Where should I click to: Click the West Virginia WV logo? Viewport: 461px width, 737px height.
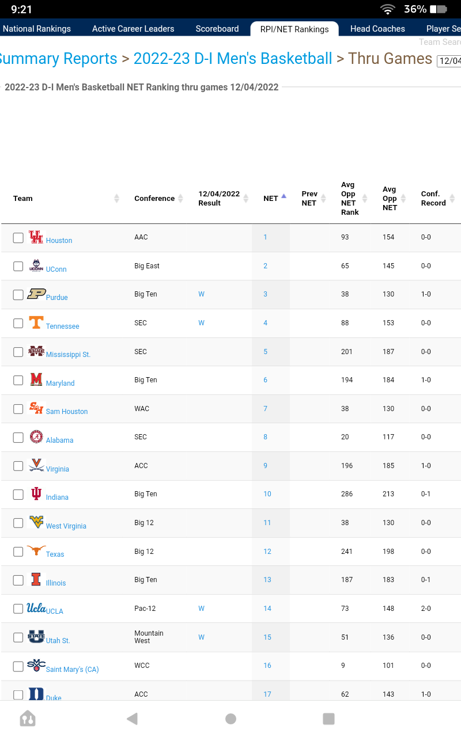click(x=36, y=522)
